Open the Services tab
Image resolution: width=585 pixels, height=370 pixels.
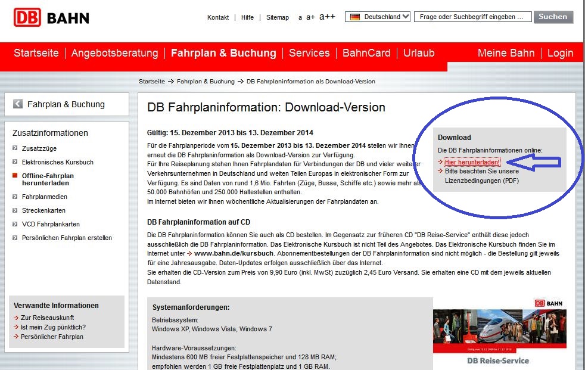pos(309,53)
